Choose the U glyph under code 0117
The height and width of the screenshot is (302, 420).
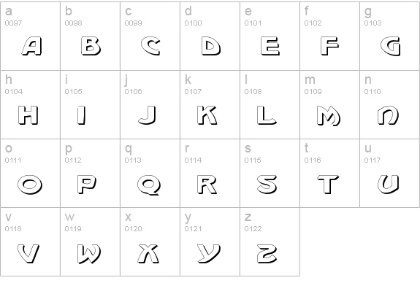pyautogui.click(x=388, y=184)
